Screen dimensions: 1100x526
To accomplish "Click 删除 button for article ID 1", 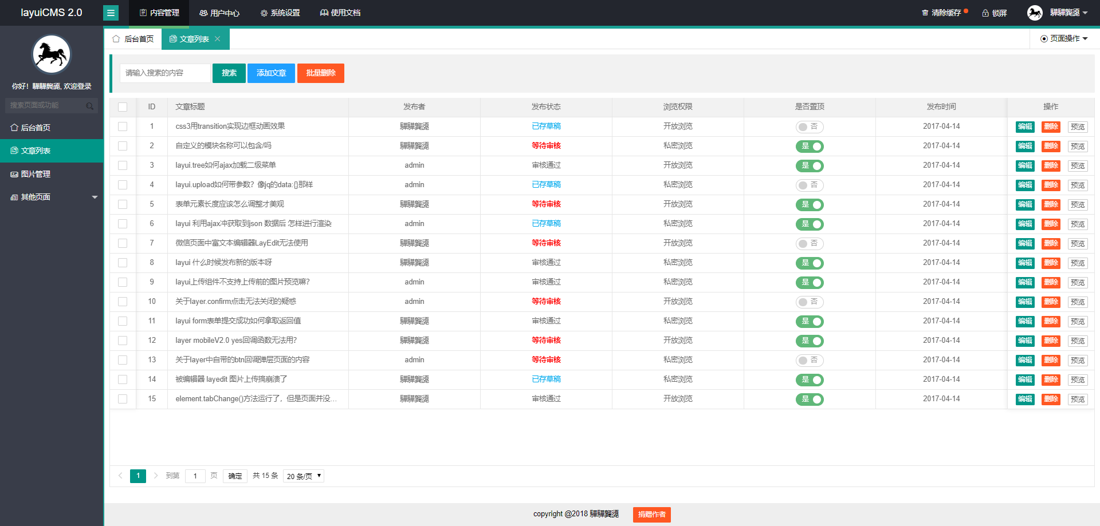I will click(x=1051, y=127).
